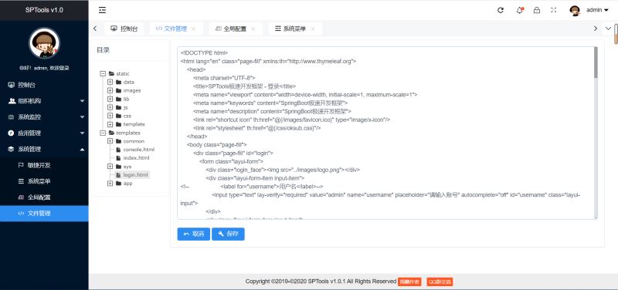Click the lock screen icon
Screen dimensions: 618x290
point(536,10)
